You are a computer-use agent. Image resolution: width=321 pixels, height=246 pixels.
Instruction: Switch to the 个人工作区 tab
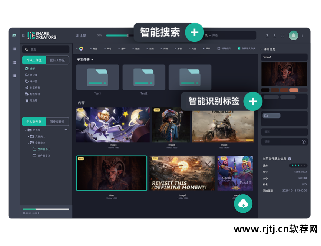(34, 60)
